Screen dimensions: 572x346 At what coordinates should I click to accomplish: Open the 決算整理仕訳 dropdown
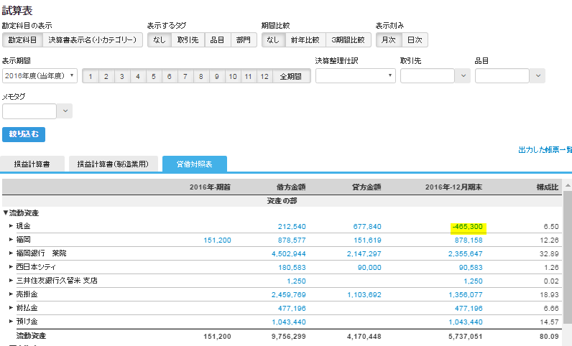[355, 76]
